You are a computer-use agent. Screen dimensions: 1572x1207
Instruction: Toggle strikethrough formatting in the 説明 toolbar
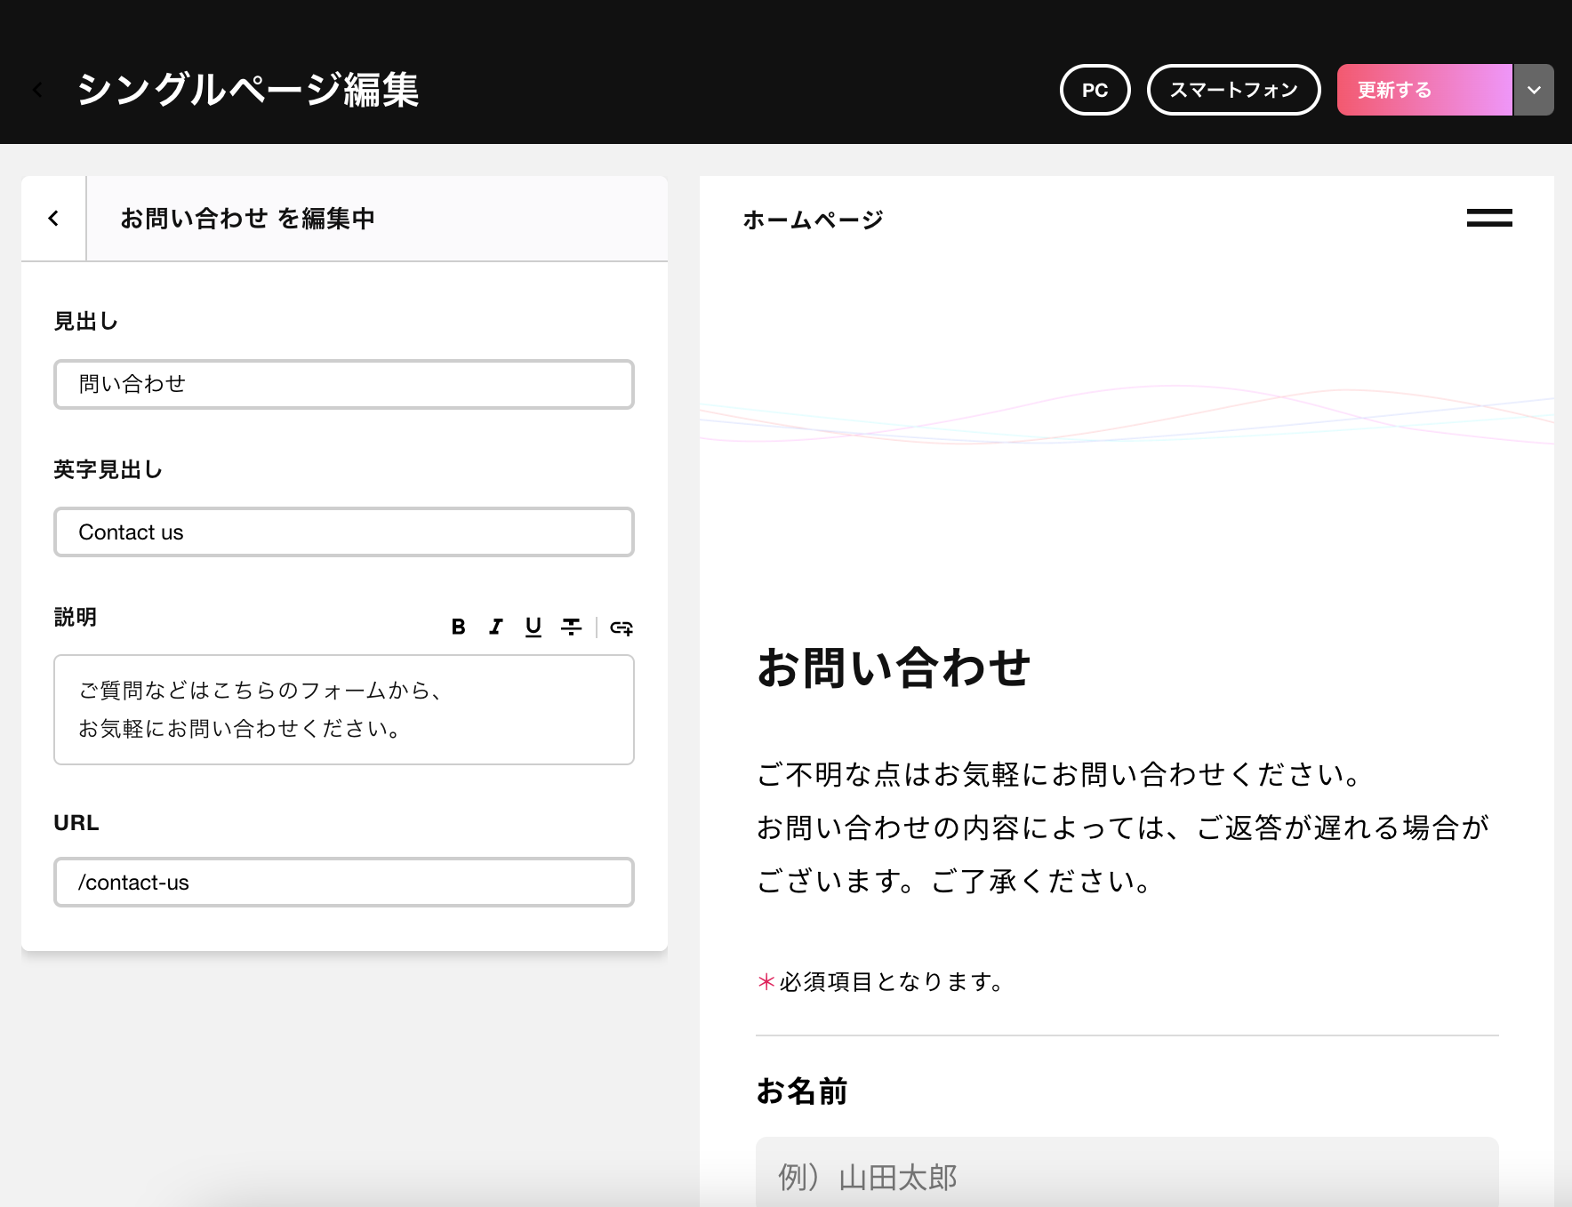tap(571, 627)
